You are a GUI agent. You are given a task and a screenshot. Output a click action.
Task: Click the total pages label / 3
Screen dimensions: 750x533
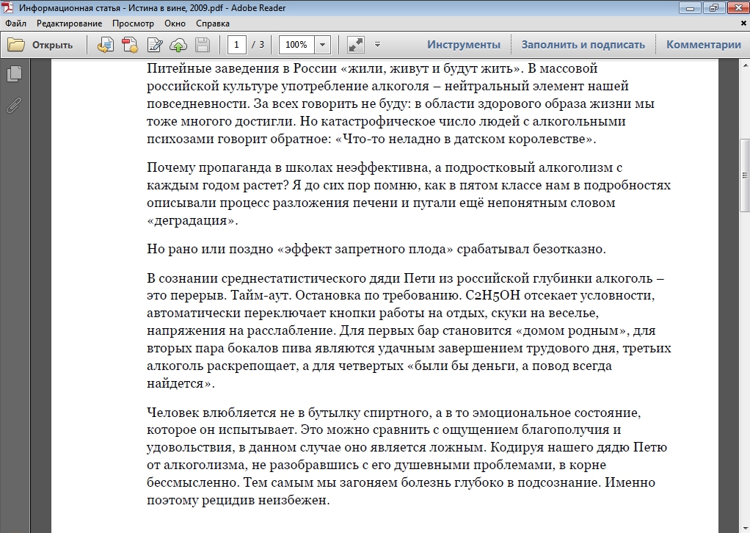coord(258,45)
